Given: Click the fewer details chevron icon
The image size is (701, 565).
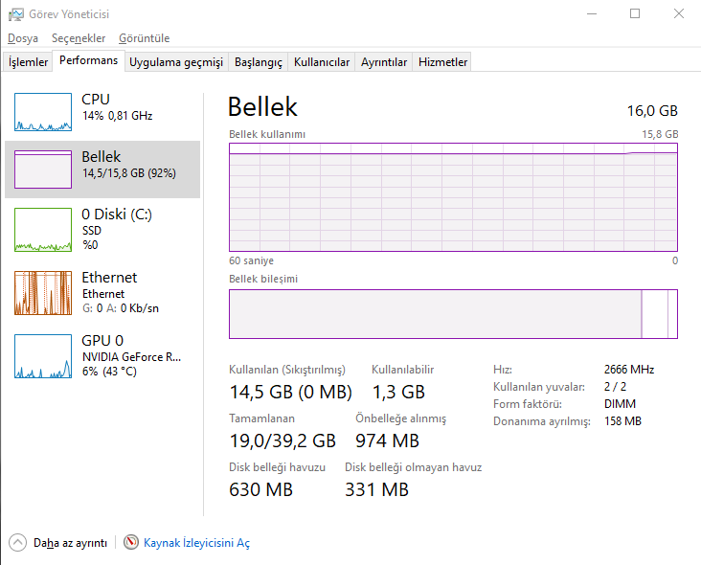Looking at the screenshot, I should [x=18, y=542].
